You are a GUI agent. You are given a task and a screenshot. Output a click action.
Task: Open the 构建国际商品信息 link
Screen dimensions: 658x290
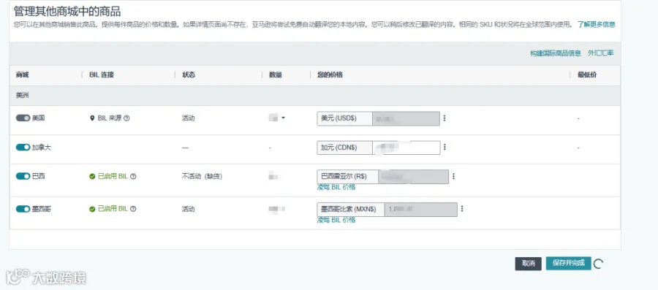tap(556, 53)
